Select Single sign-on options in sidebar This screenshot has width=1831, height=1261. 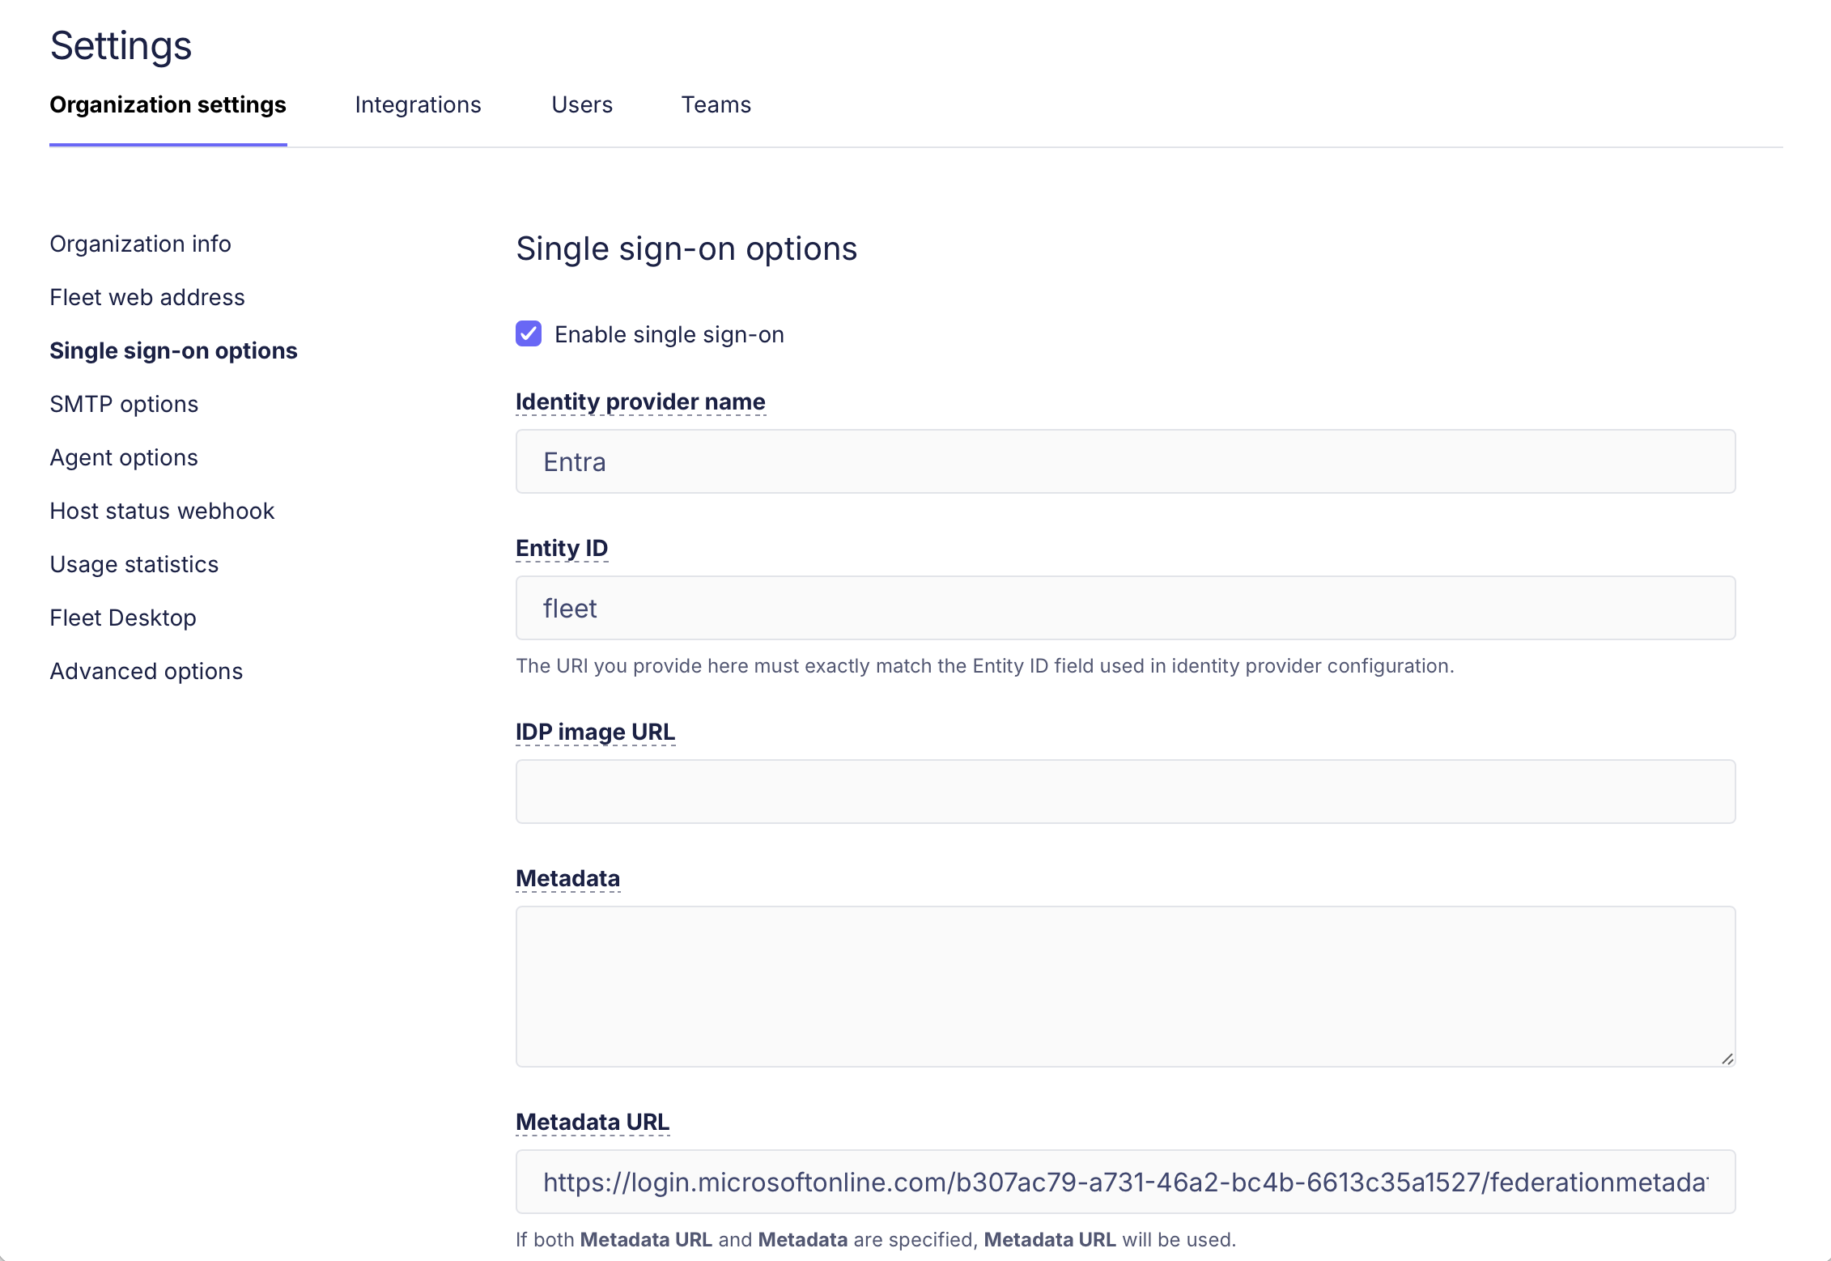pyautogui.click(x=173, y=350)
